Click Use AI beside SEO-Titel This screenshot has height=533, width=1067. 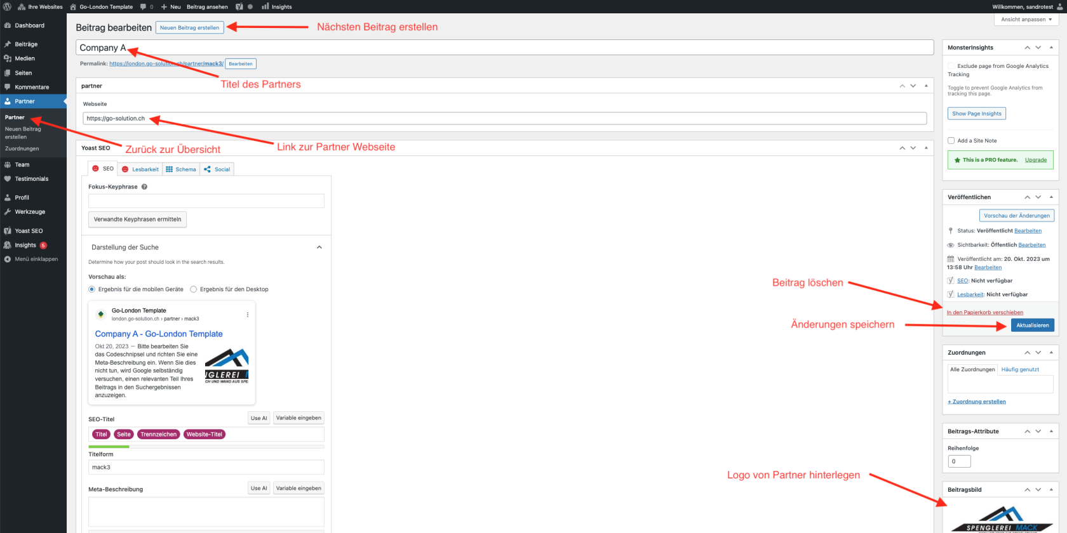[258, 418]
